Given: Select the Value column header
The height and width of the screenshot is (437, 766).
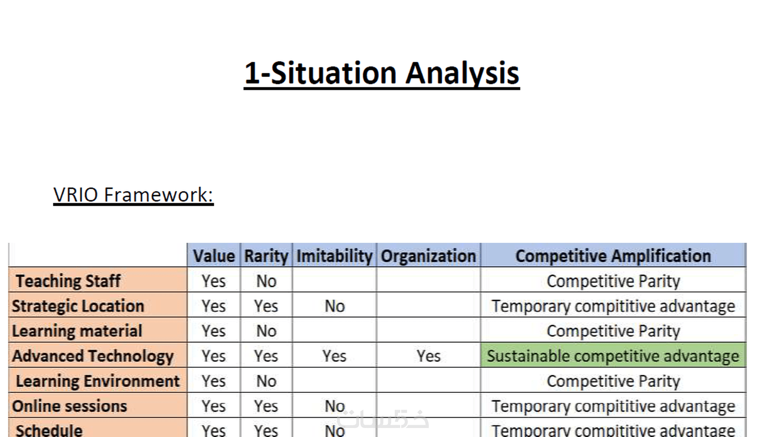Looking at the screenshot, I should tap(214, 256).
